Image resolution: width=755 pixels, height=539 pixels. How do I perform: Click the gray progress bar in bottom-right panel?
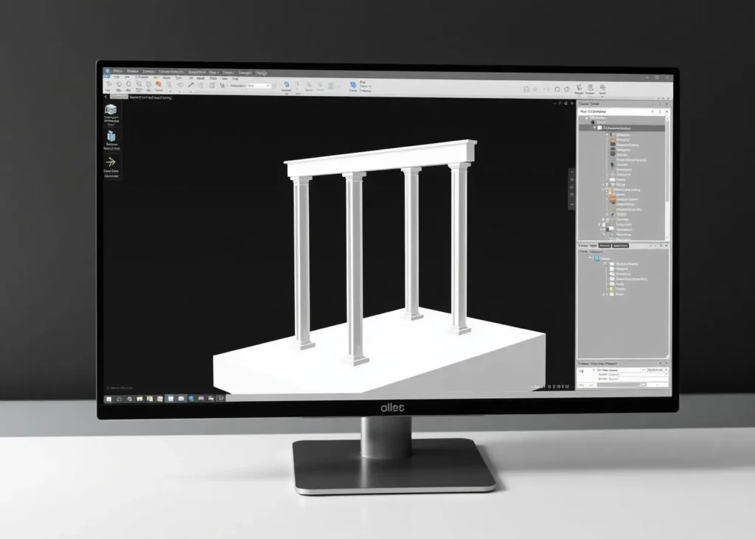(619, 384)
